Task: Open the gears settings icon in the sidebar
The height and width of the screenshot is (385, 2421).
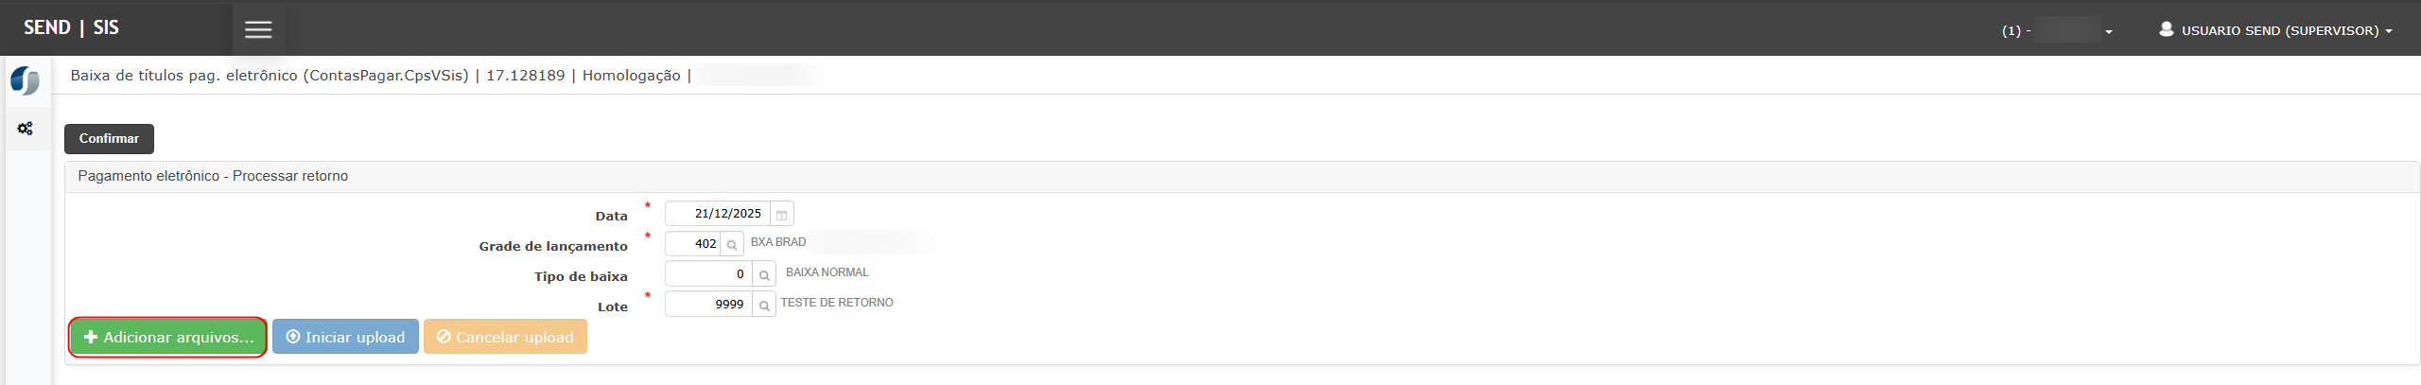Action: tap(26, 129)
